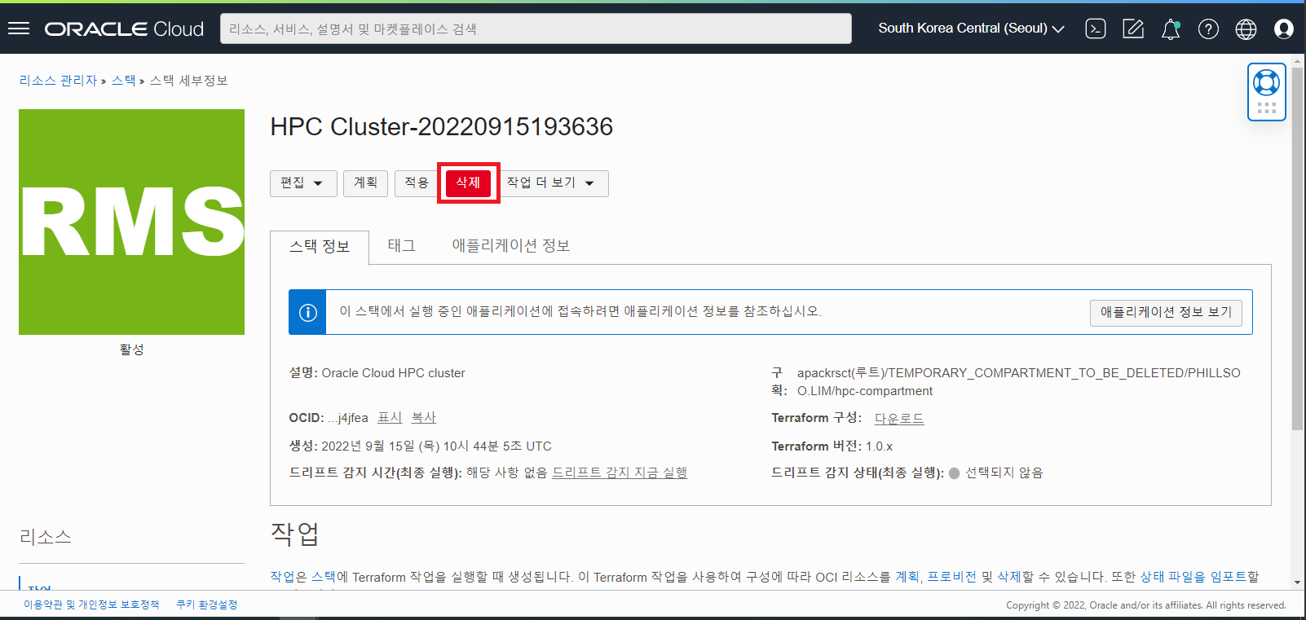
Task: Open the language globe icon
Action: coord(1246,29)
